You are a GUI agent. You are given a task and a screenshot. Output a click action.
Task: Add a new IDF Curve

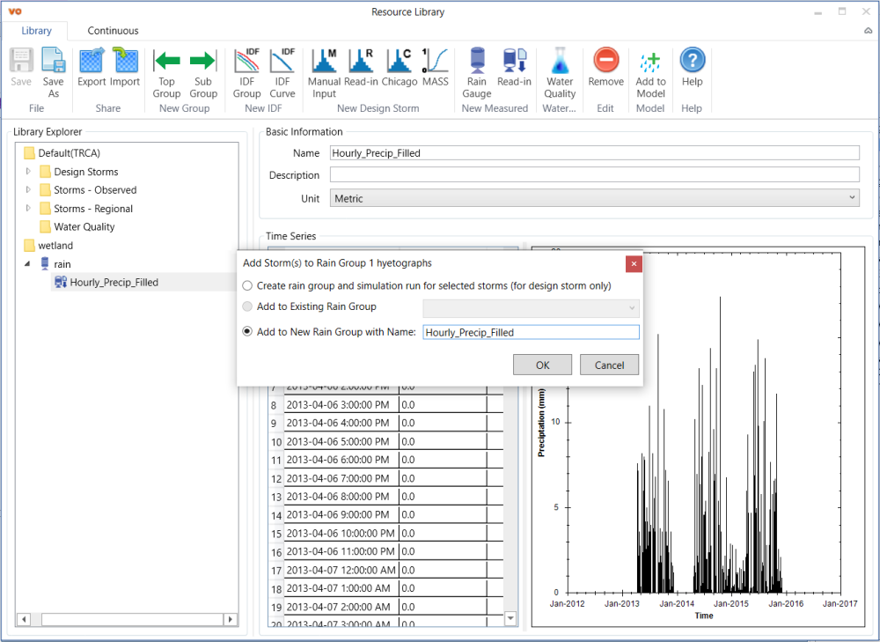coord(282,70)
